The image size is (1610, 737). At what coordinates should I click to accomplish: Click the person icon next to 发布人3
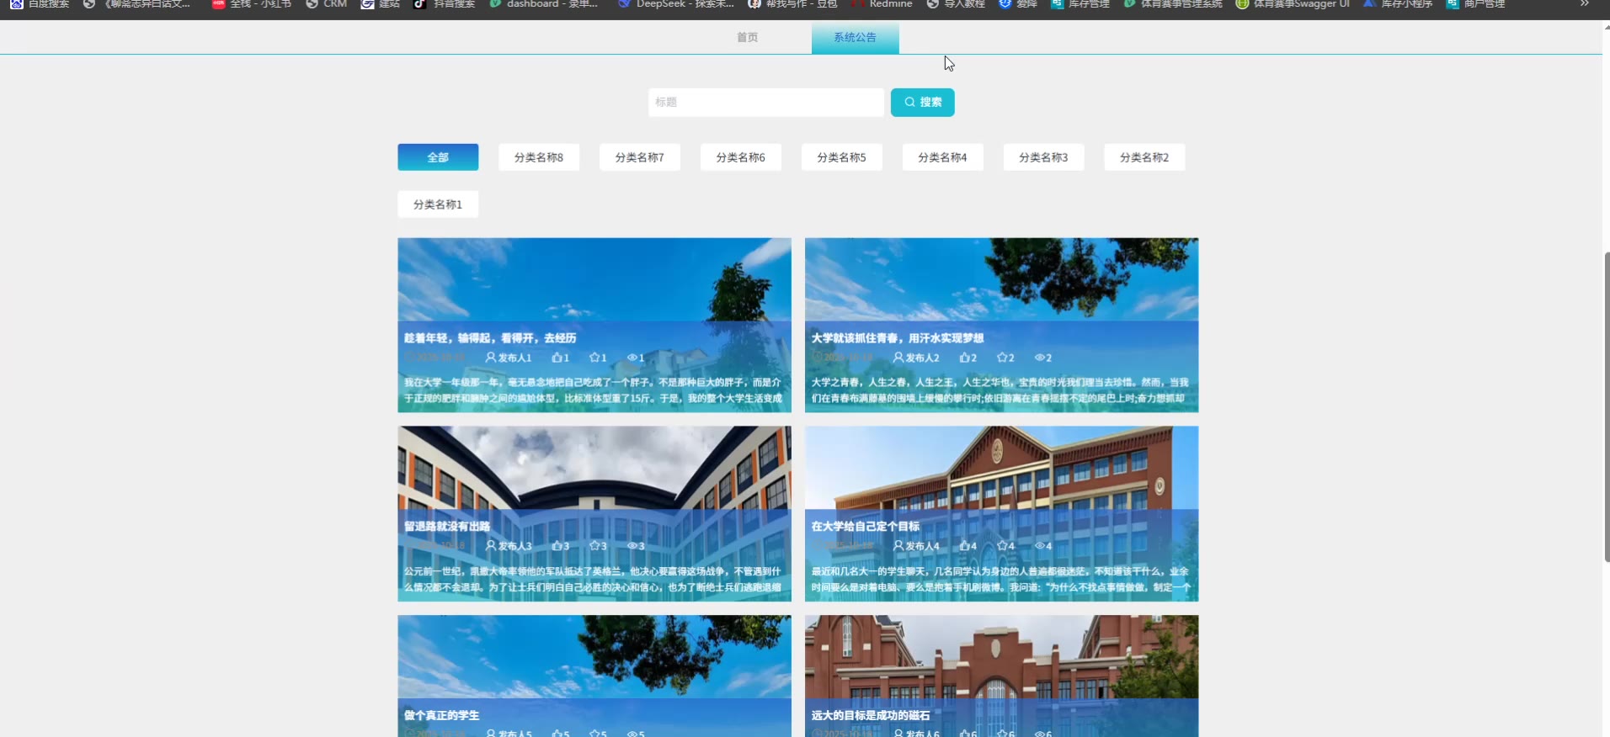[x=491, y=546]
